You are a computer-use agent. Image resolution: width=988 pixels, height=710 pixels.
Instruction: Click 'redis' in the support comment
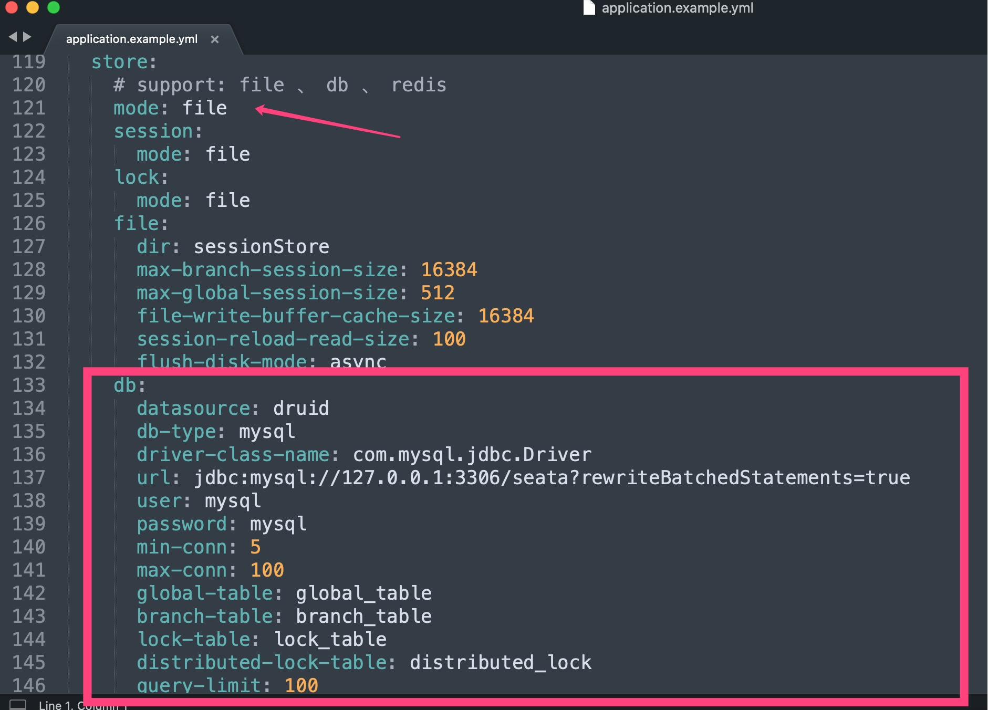(x=419, y=85)
